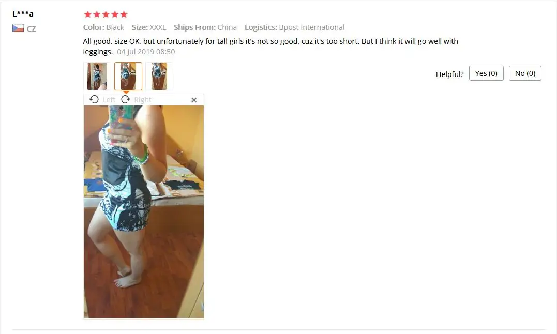Click the Czech flag icon
557x334 pixels.
18,28
